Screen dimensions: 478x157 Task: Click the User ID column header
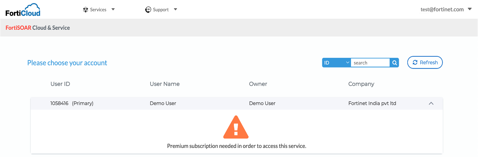(60, 84)
